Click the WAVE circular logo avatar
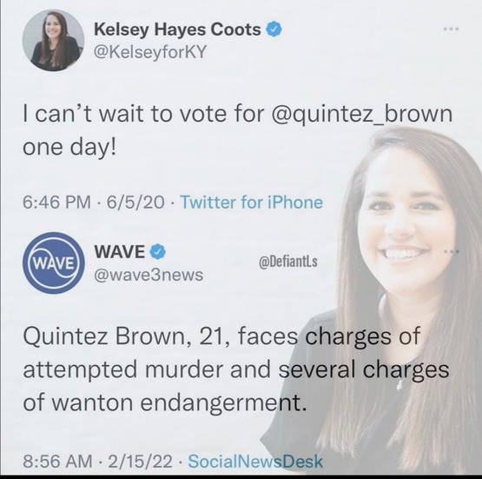 [x=53, y=263]
